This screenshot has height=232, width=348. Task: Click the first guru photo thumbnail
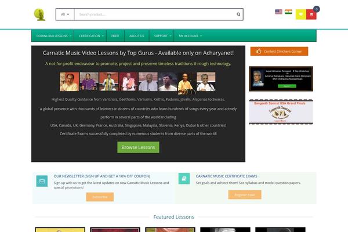(x=70, y=81)
